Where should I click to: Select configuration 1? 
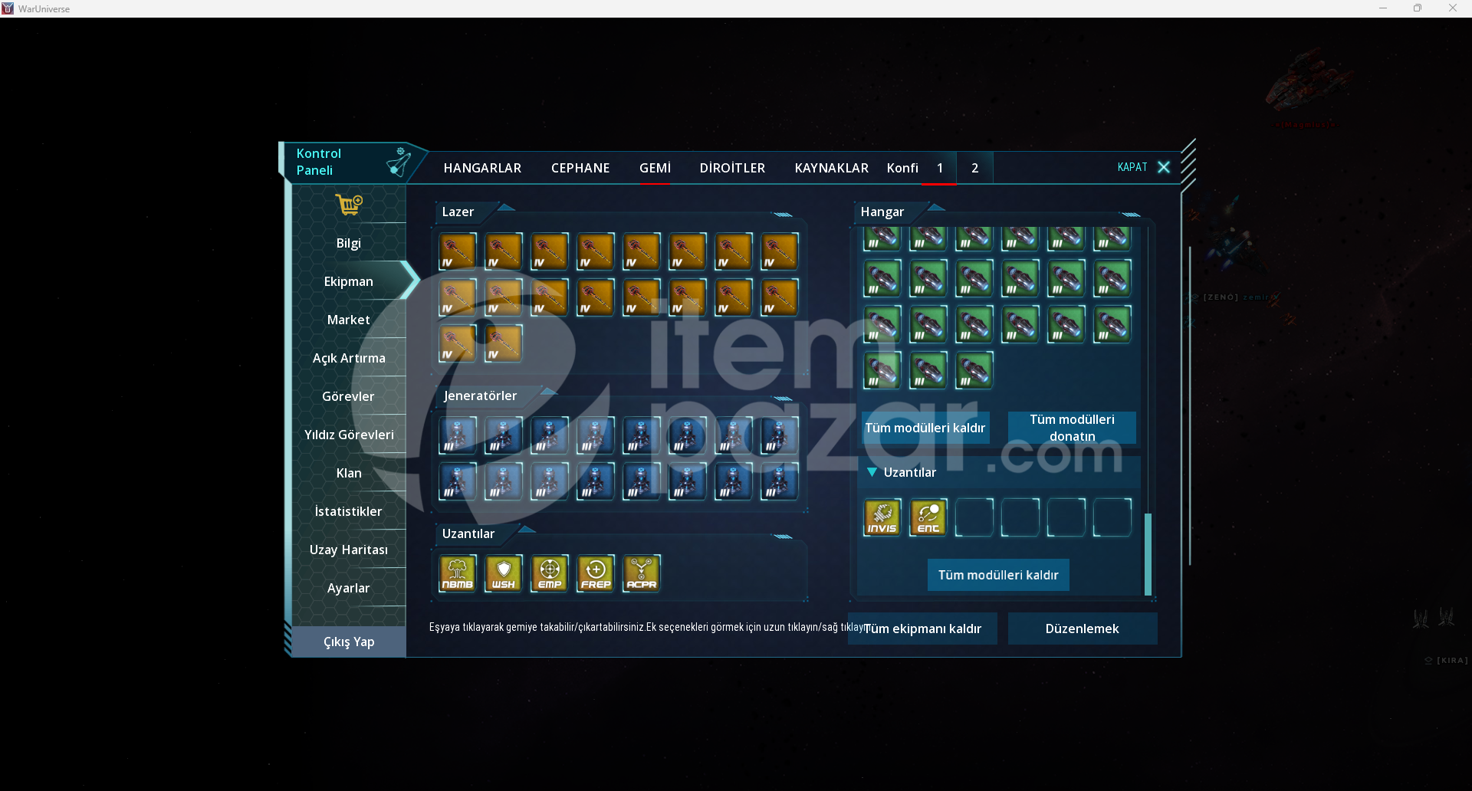tap(940, 168)
